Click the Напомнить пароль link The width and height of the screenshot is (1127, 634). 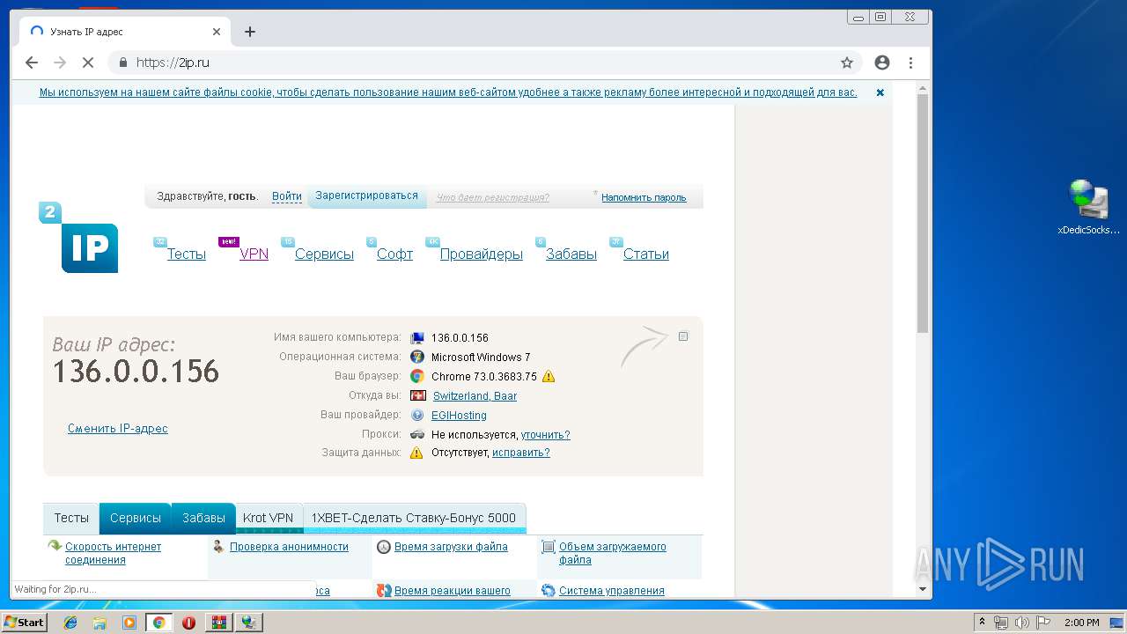644,197
